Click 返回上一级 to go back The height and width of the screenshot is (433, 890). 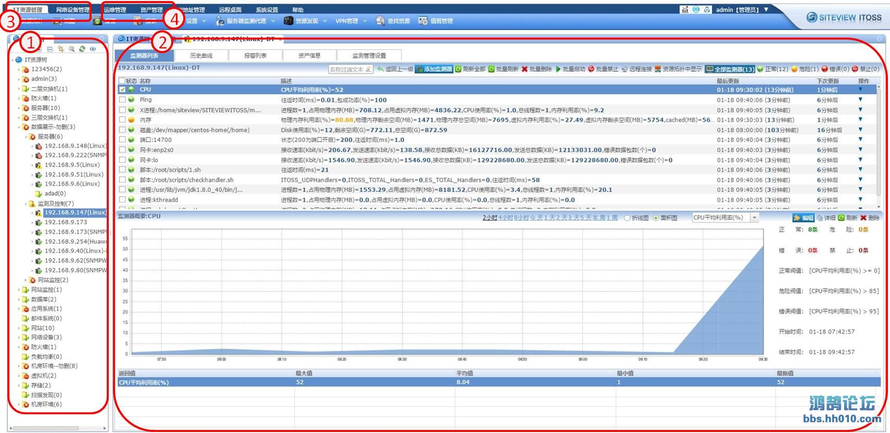[x=396, y=69]
